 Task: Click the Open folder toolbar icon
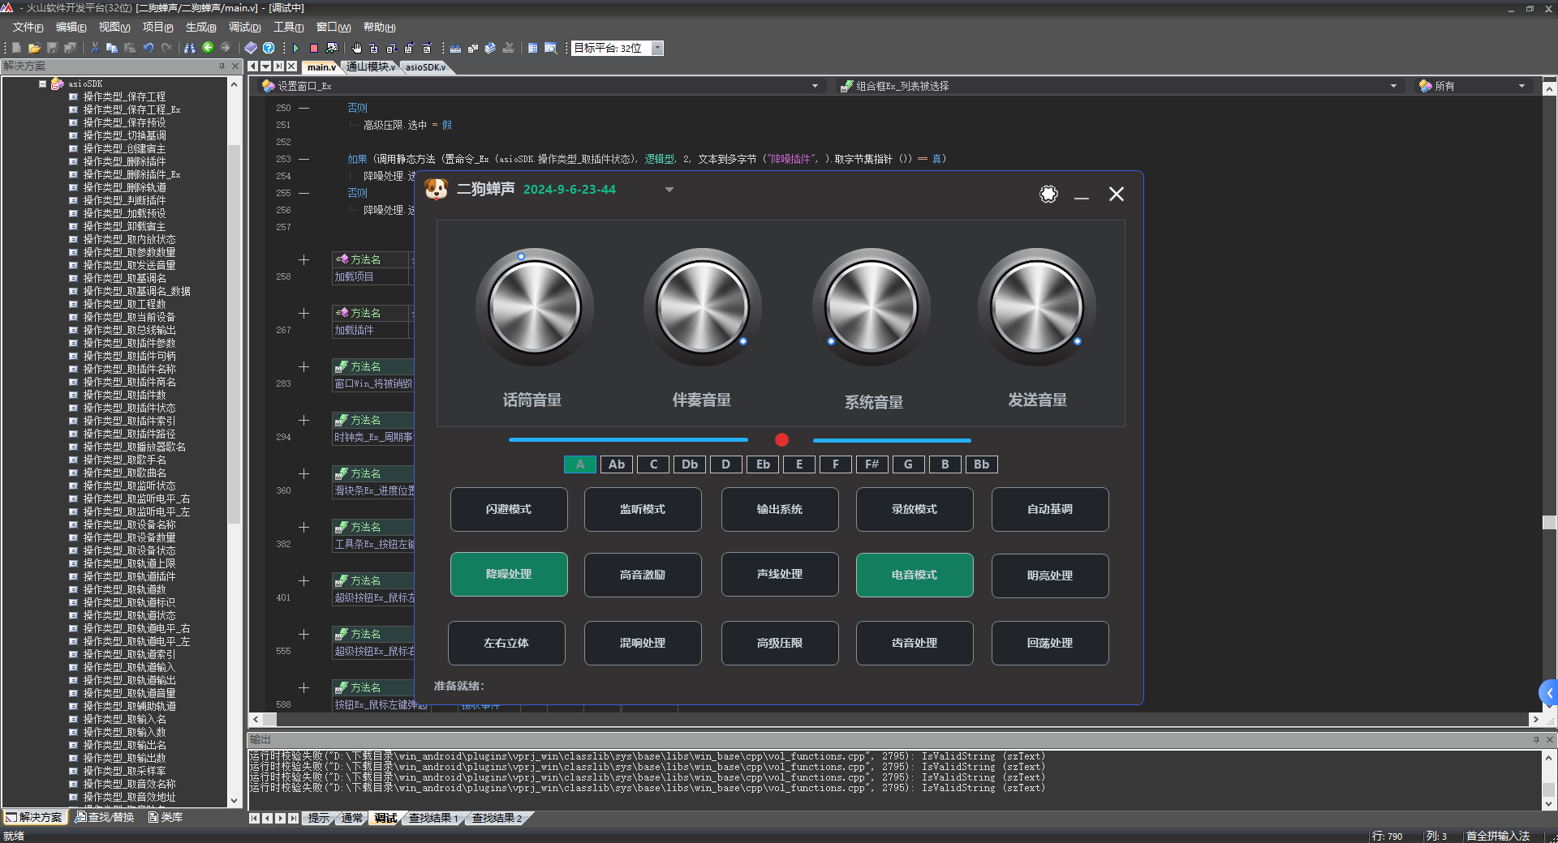click(34, 48)
